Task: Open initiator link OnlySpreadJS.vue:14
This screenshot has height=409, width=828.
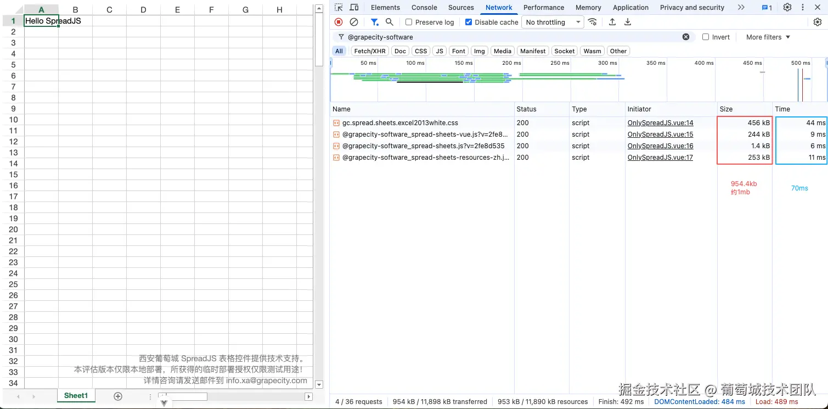Action: (x=660, y=123)
